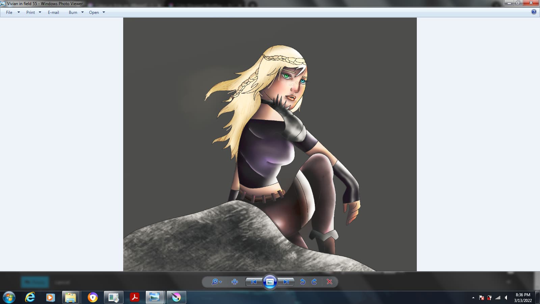Open Windows Photo Viewer help
Viewport: 540px width, 304px height.
coord(534,12)
